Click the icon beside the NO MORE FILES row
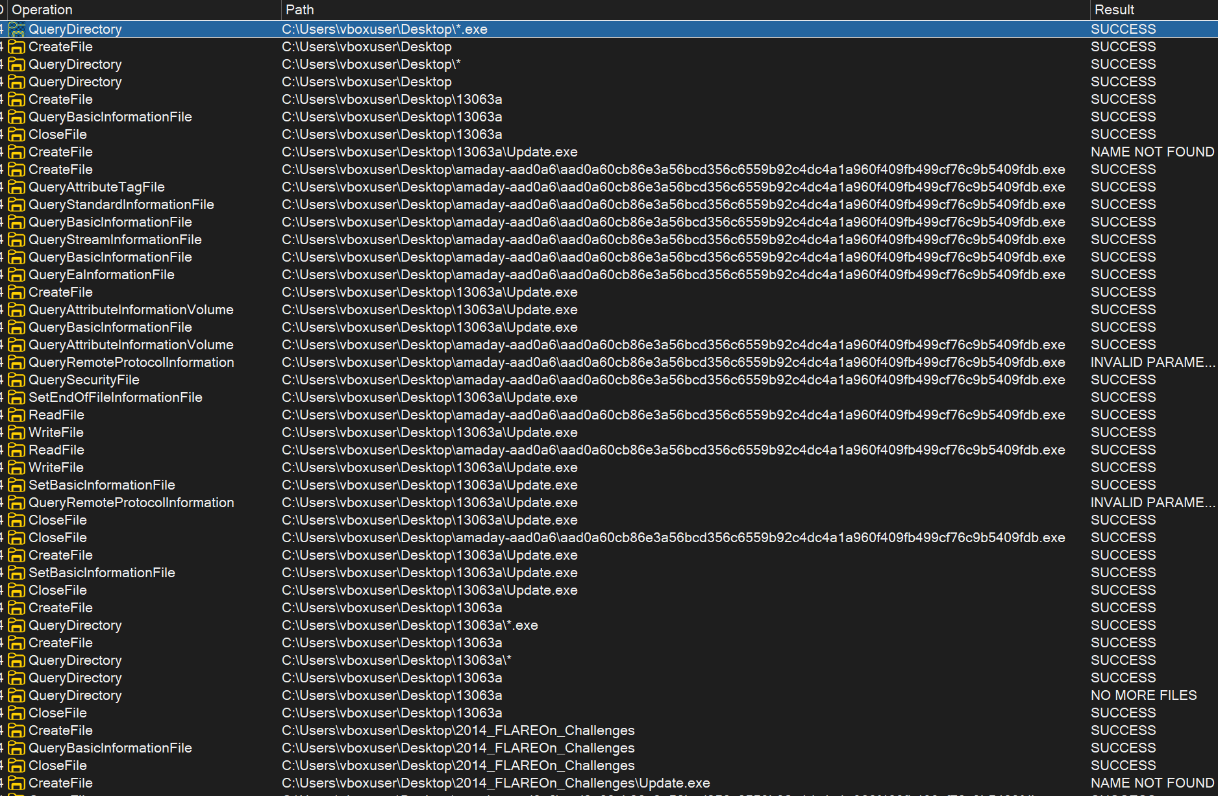 coord(17,696)
